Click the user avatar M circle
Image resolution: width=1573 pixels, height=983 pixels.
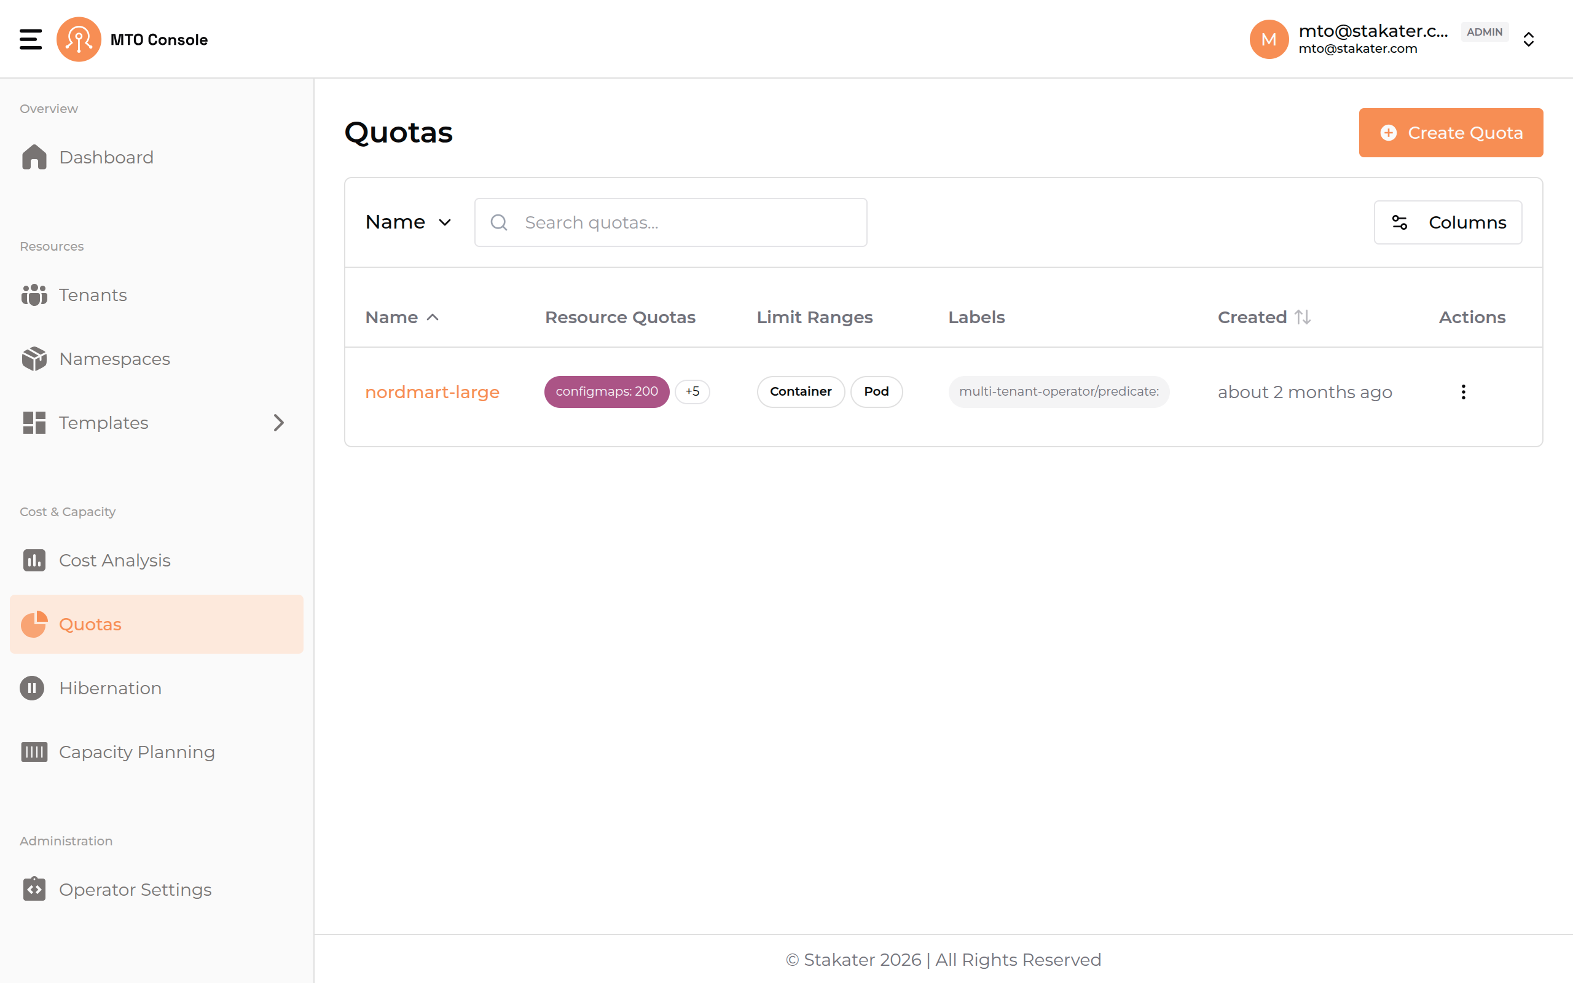1269,39
